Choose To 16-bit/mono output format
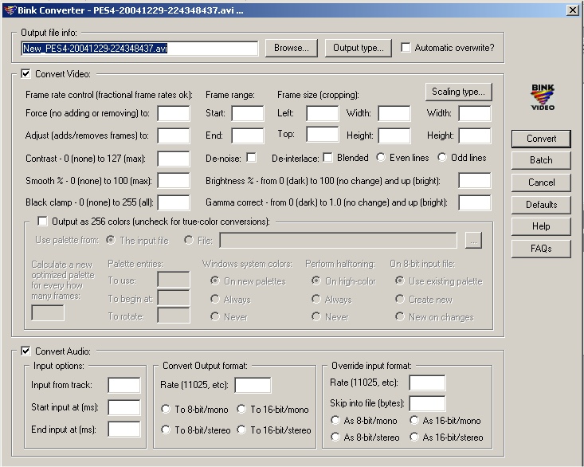Viewport: 584px width, 467px height. (x=241, y=409)
